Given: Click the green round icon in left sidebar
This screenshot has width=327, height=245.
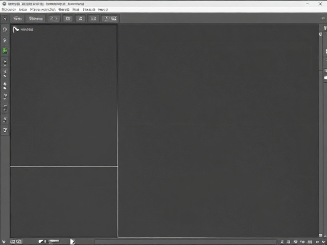Looking at the screenshot, I should [5, 51].
